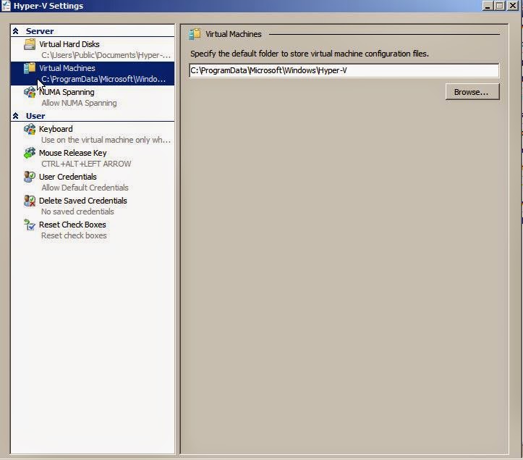
Task: Open Reset Check Boxes settings
Action: click(93, 230)
